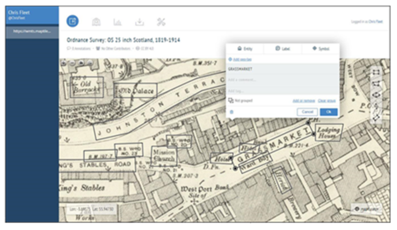Select the Mission Church annotation box
397x230 pixels.
tap(164, 156)
